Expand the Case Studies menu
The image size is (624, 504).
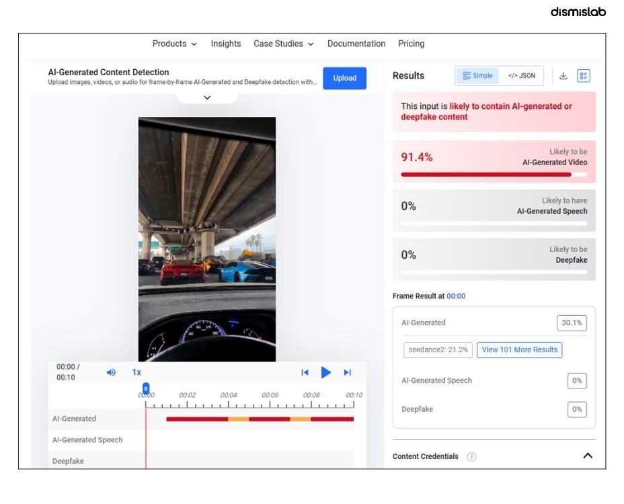click(283, 44)
